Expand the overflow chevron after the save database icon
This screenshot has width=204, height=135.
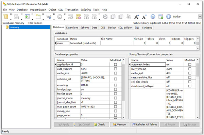pos(22,14)
